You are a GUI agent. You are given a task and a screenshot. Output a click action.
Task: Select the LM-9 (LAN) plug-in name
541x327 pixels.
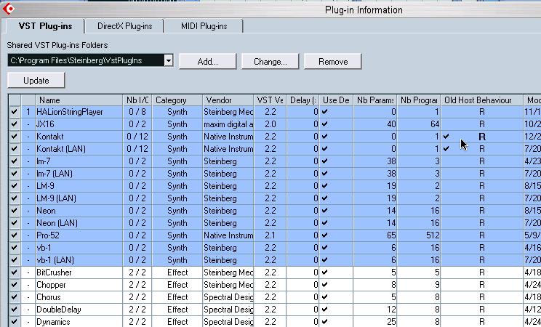coord(56,198)
